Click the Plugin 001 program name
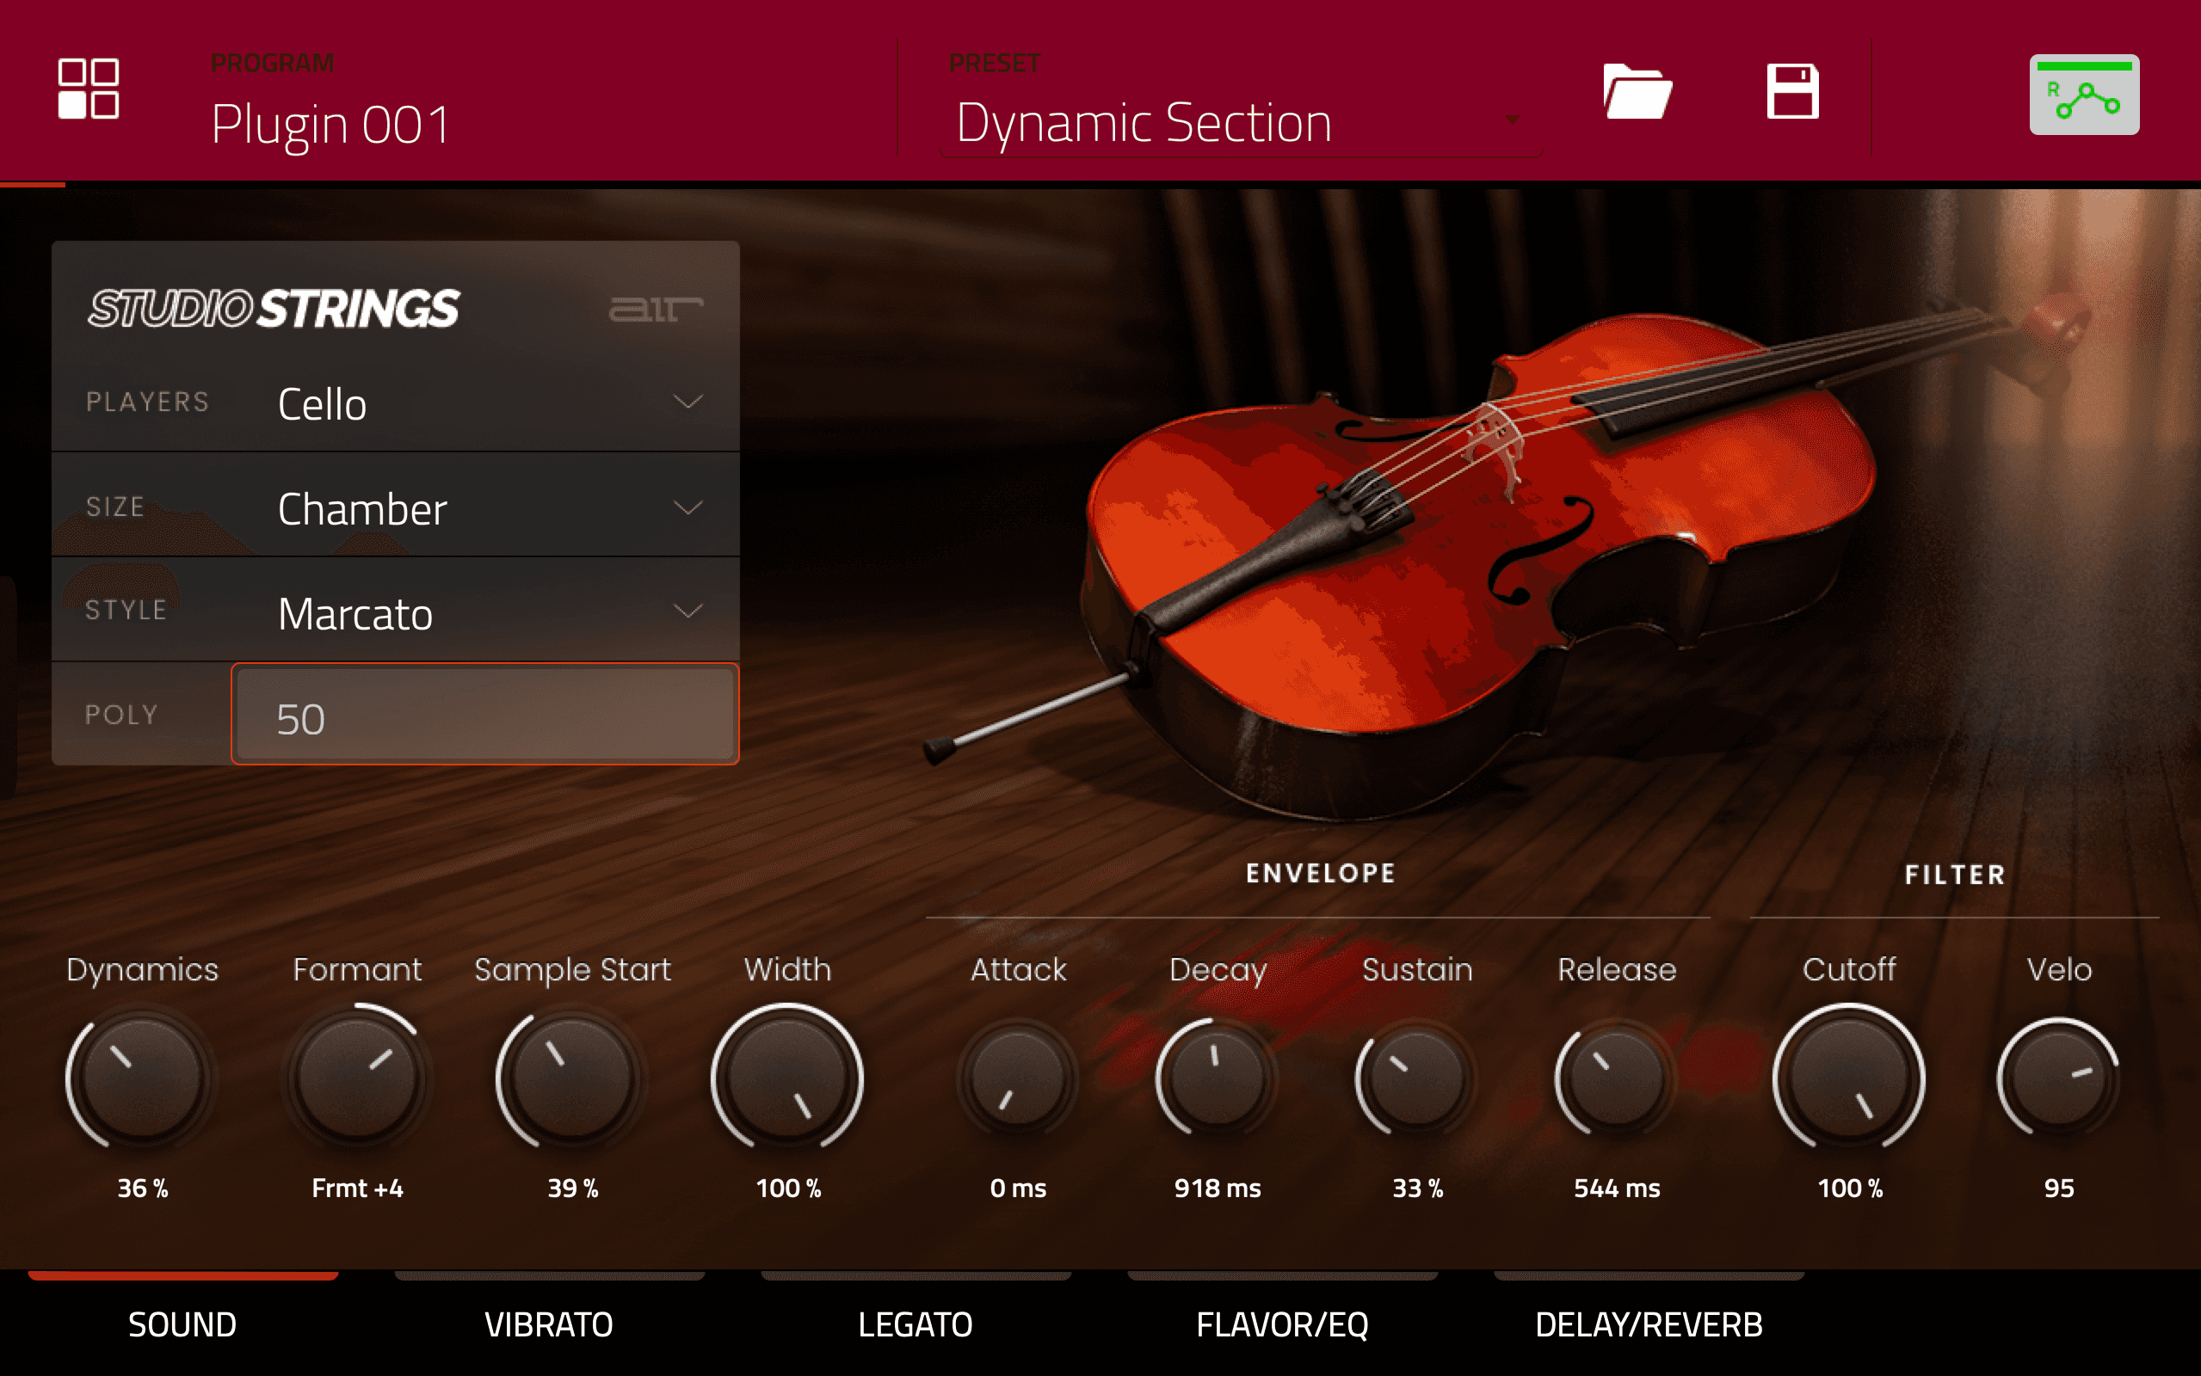This screenshot has height=1376, width=2201. [x=330, y=124]
